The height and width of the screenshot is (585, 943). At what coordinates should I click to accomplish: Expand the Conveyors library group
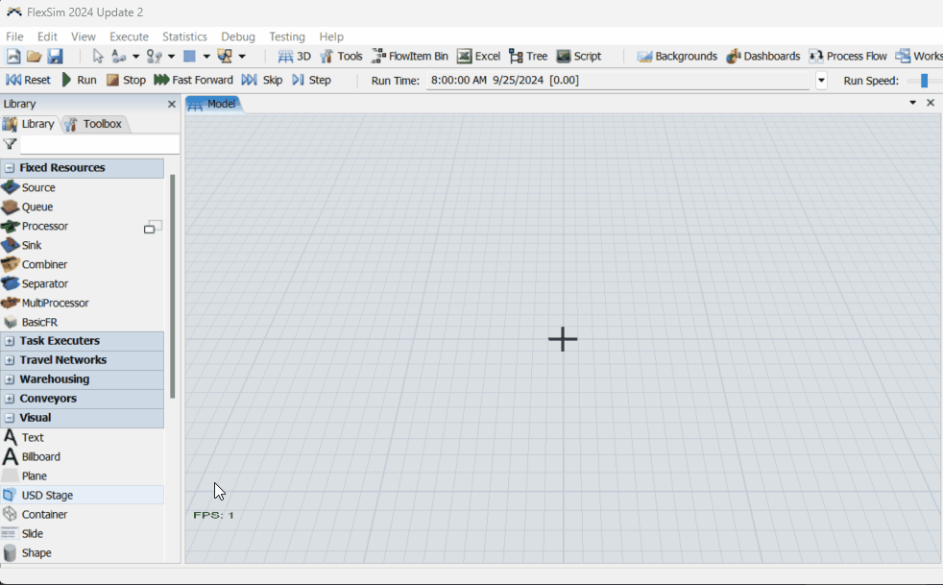coord(10,399)
